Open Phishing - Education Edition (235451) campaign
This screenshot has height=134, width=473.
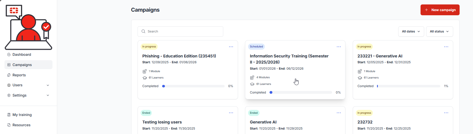(179, 56)
